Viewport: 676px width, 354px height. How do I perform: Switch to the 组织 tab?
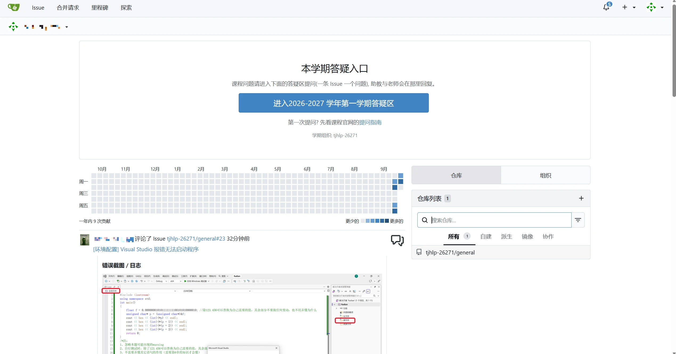coord(545,175)
